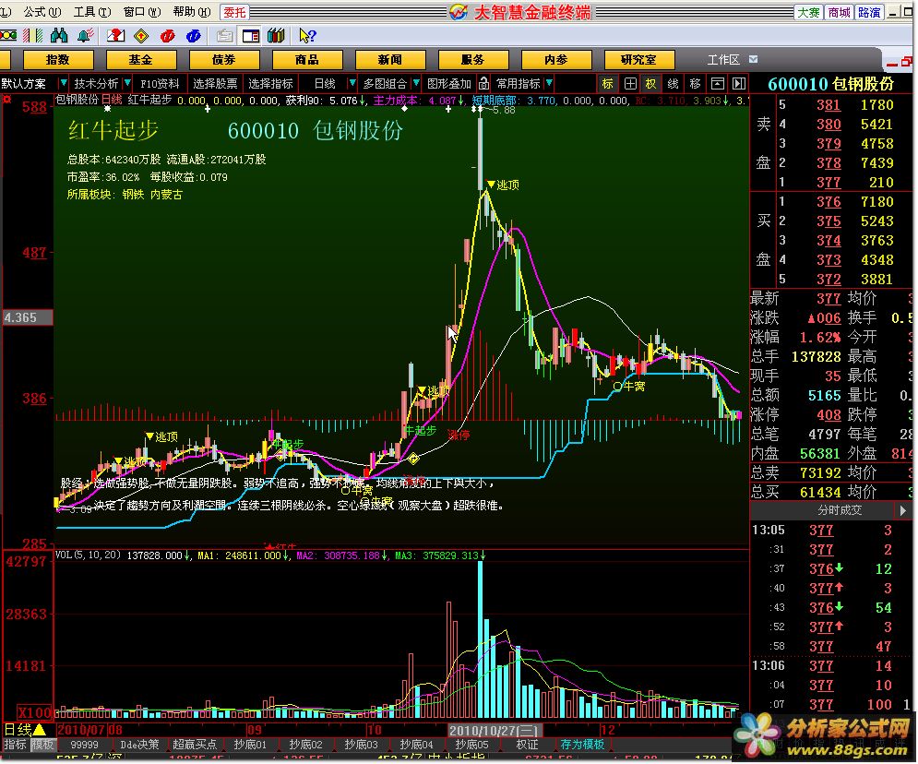Open the 帮助 menu

coord(192,11)
